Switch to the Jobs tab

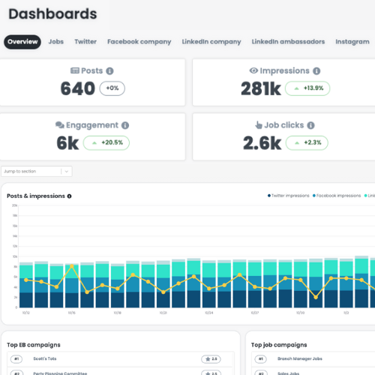[56, 42]
